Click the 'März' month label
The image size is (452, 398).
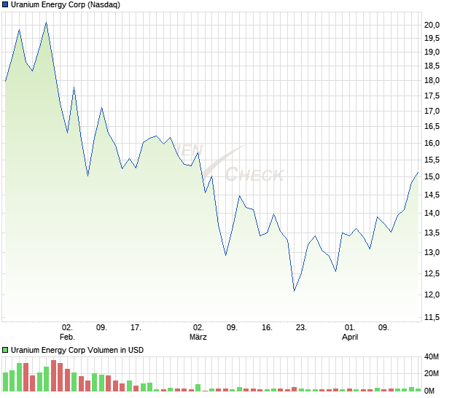pos(198,337)
